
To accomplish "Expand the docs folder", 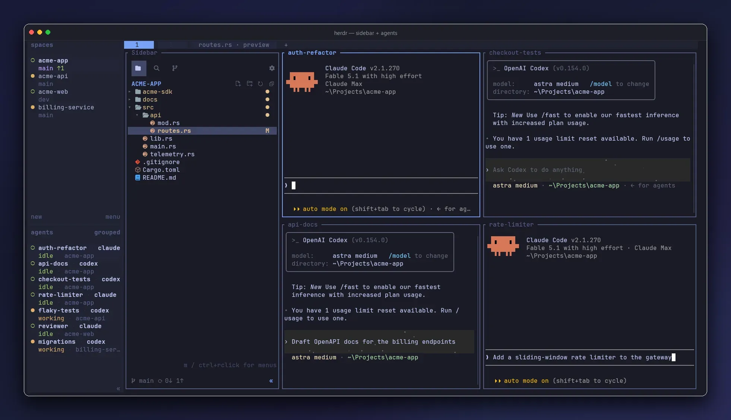I will [130, 99].
